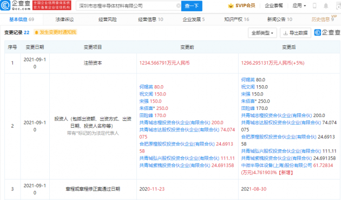Click 田险峰 link in 变更前 column
The height and width of the screenshot is (200, 341).
click(146, 115)
